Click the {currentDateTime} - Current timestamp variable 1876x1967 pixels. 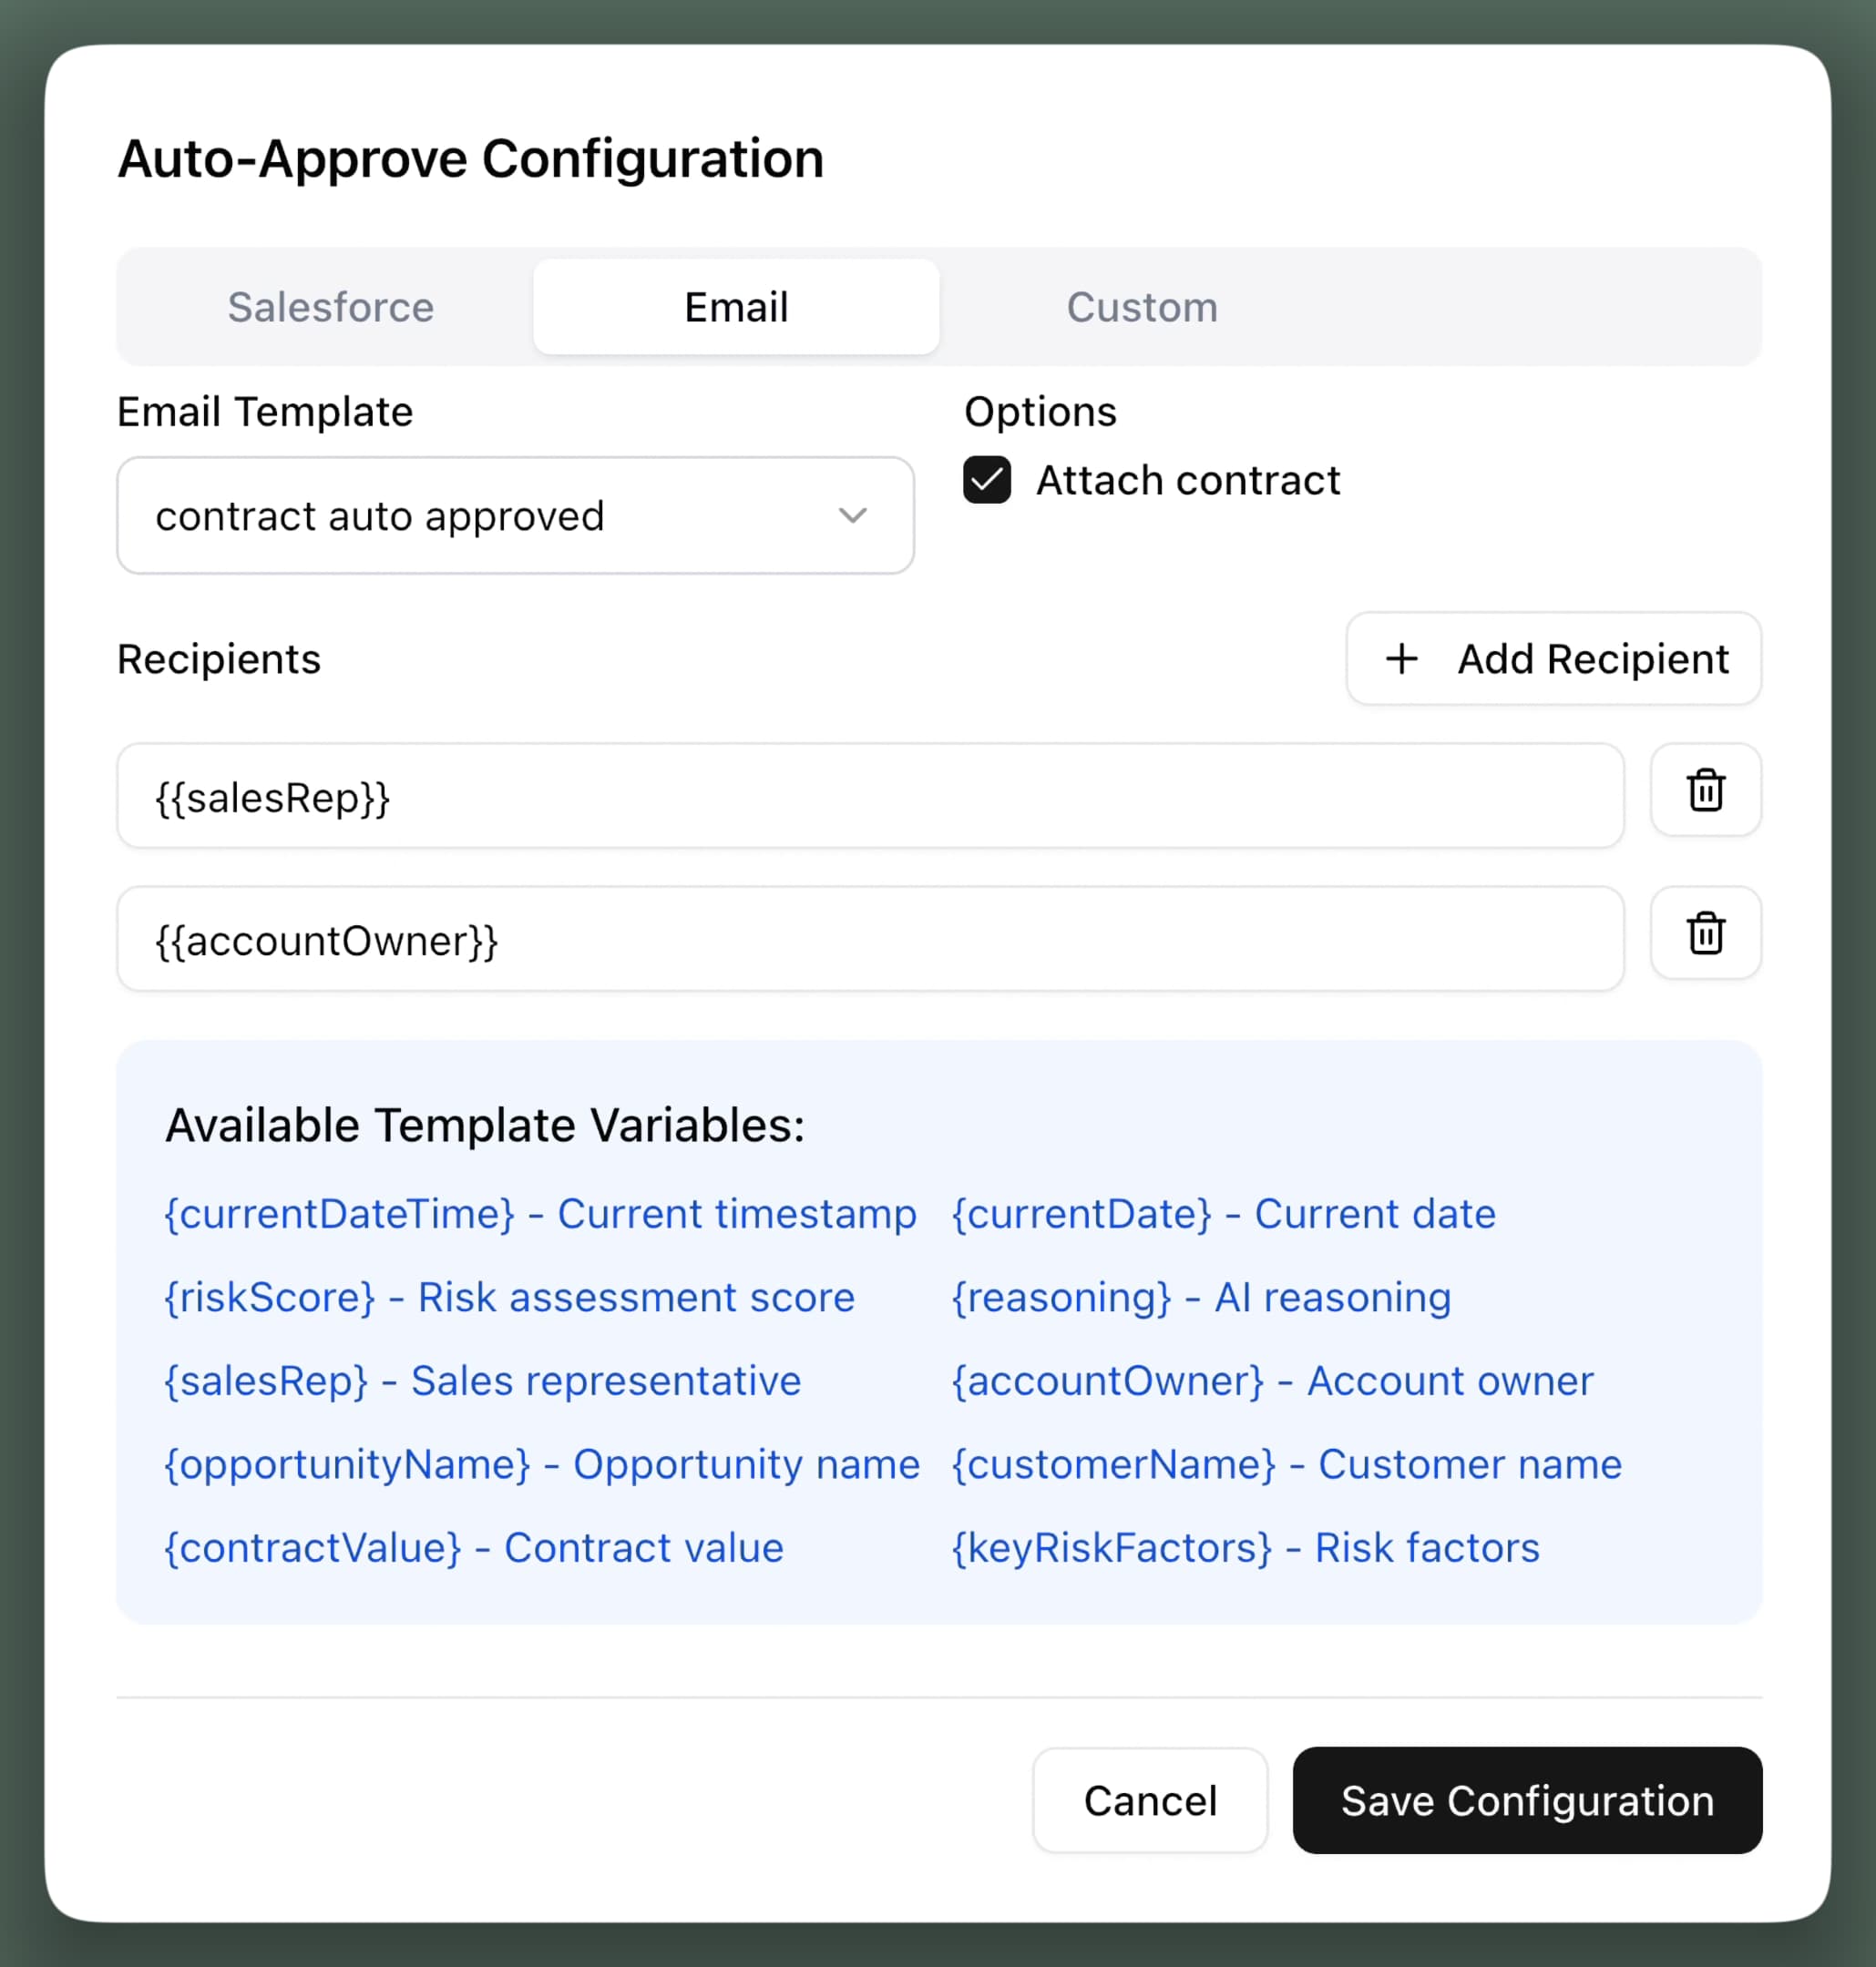click(540, 1213)
